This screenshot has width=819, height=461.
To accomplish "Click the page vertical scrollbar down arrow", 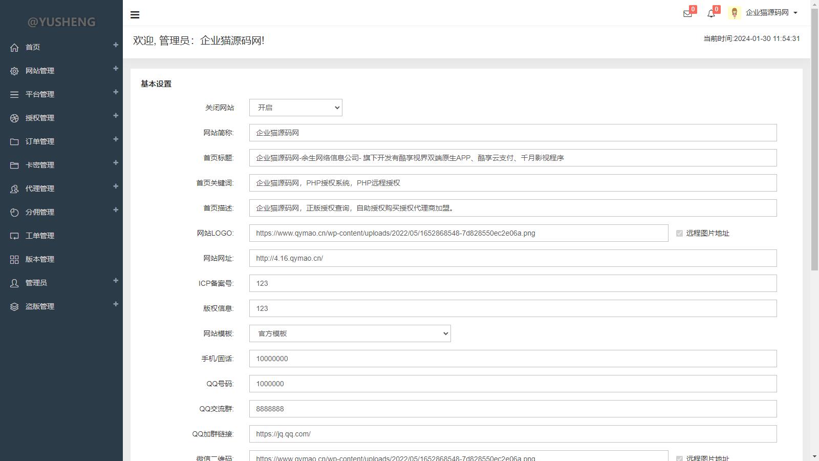I will [814, 456].
